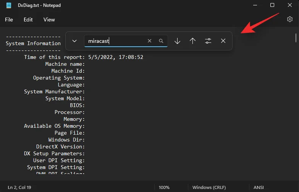
Task: Click the System Manufacturer: line
Action: coord(54,91)
